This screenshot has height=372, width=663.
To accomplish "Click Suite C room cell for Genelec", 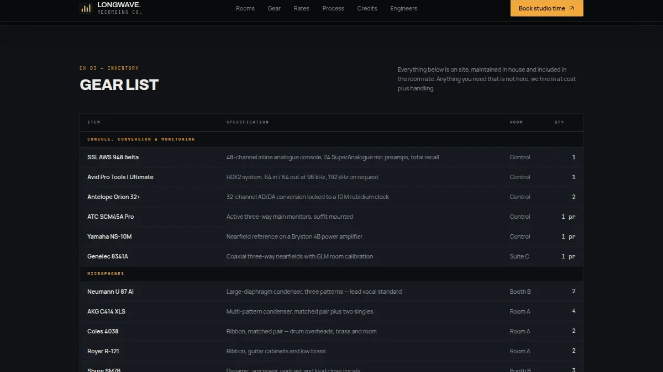I will (519, 256).
